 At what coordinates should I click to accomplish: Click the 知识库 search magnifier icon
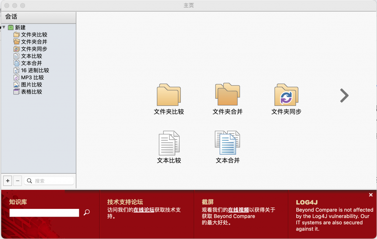pos(87,212)
